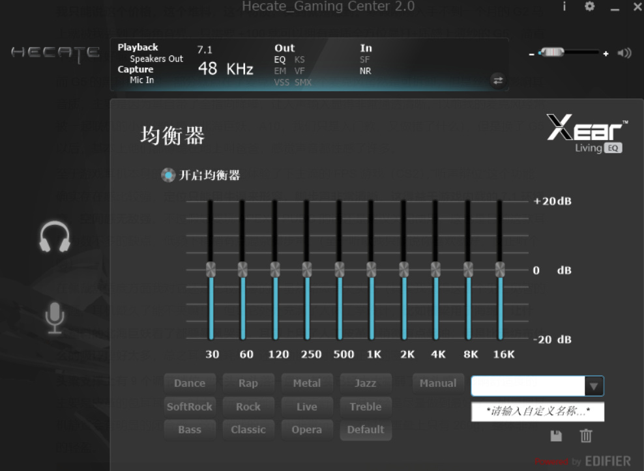Reset EQ with the Default button
644x471 pixels.
coord(366,429)
